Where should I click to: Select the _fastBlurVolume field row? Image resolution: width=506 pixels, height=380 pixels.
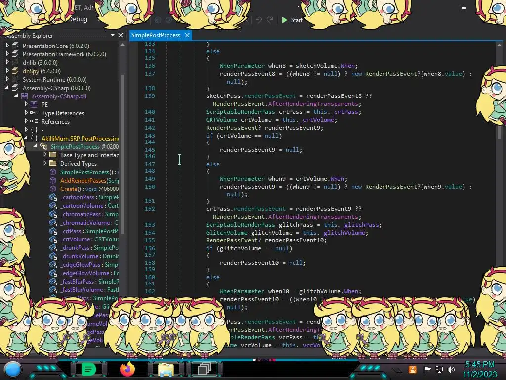pyautogui.click(x=90, y=289)
